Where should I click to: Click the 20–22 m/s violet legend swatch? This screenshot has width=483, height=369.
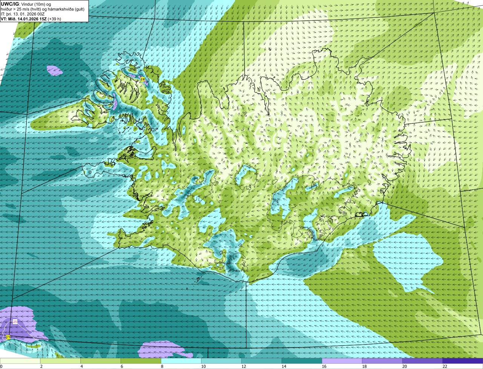423,361
